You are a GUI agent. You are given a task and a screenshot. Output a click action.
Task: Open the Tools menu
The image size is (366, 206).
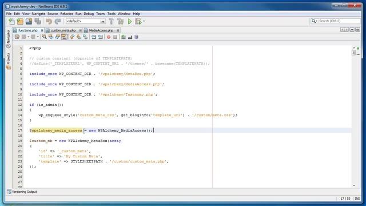(112, 14)
